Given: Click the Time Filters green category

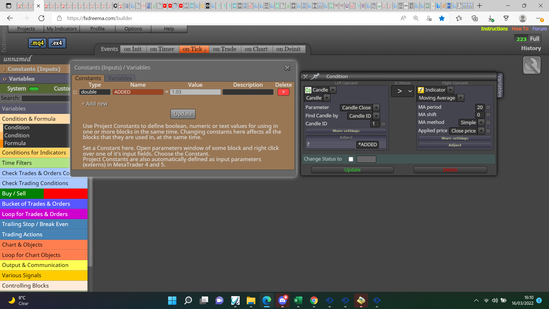Looking at the screenshot, I should point(35,163).
